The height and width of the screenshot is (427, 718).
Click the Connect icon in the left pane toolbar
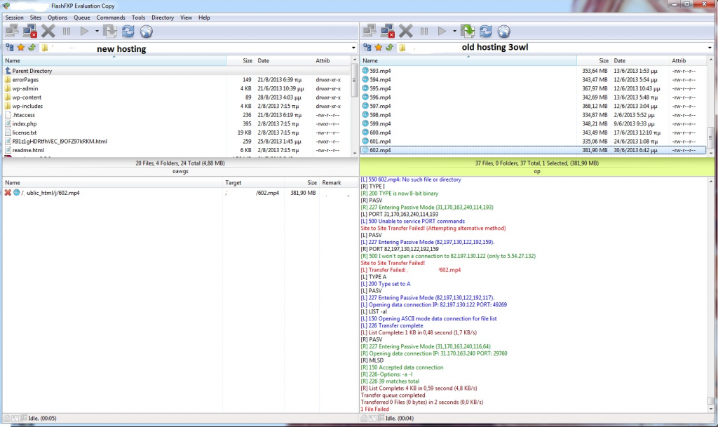point(12,31)
